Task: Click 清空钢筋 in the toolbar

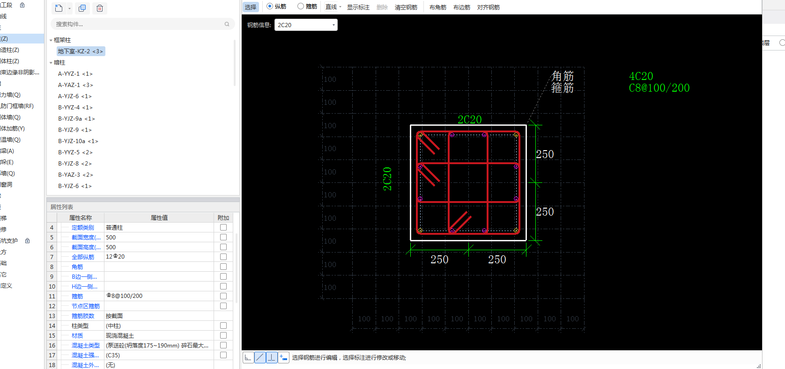Action: coord(406,7)
